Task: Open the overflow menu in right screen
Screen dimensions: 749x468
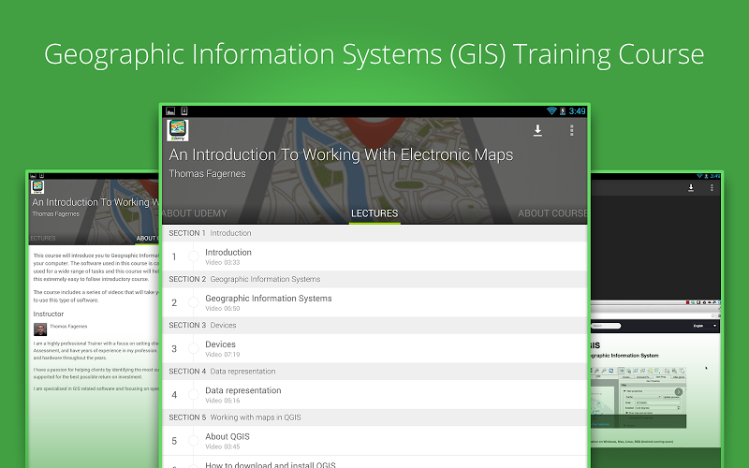Action: point(712,188)
